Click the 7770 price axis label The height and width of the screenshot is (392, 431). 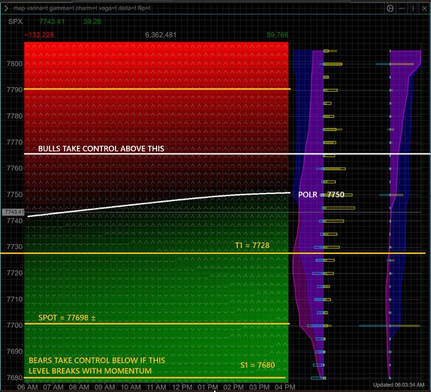click(15, 142)
